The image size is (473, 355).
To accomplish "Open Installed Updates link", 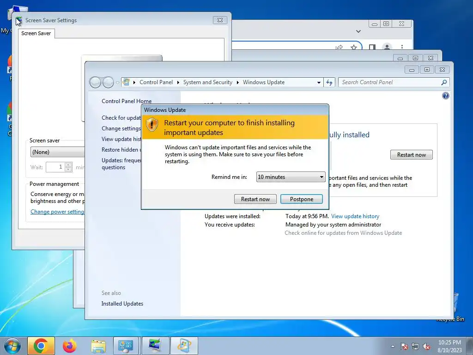I will coord(122,303).
